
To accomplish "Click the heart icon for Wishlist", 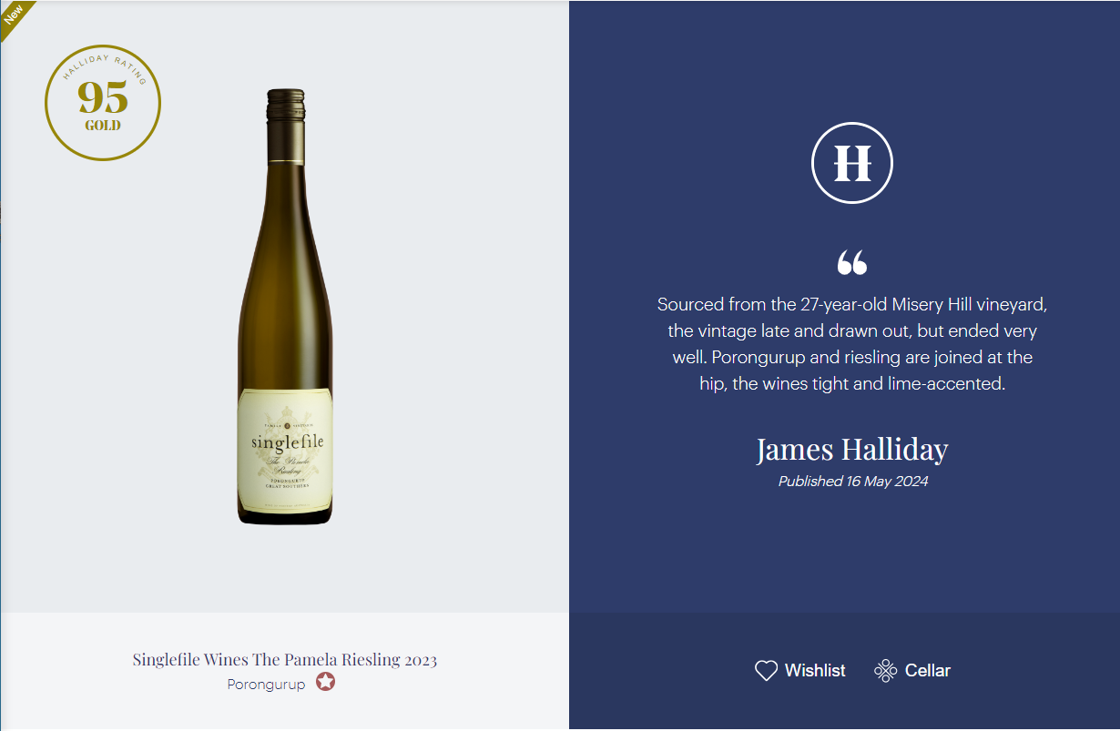I will (766, 671).
